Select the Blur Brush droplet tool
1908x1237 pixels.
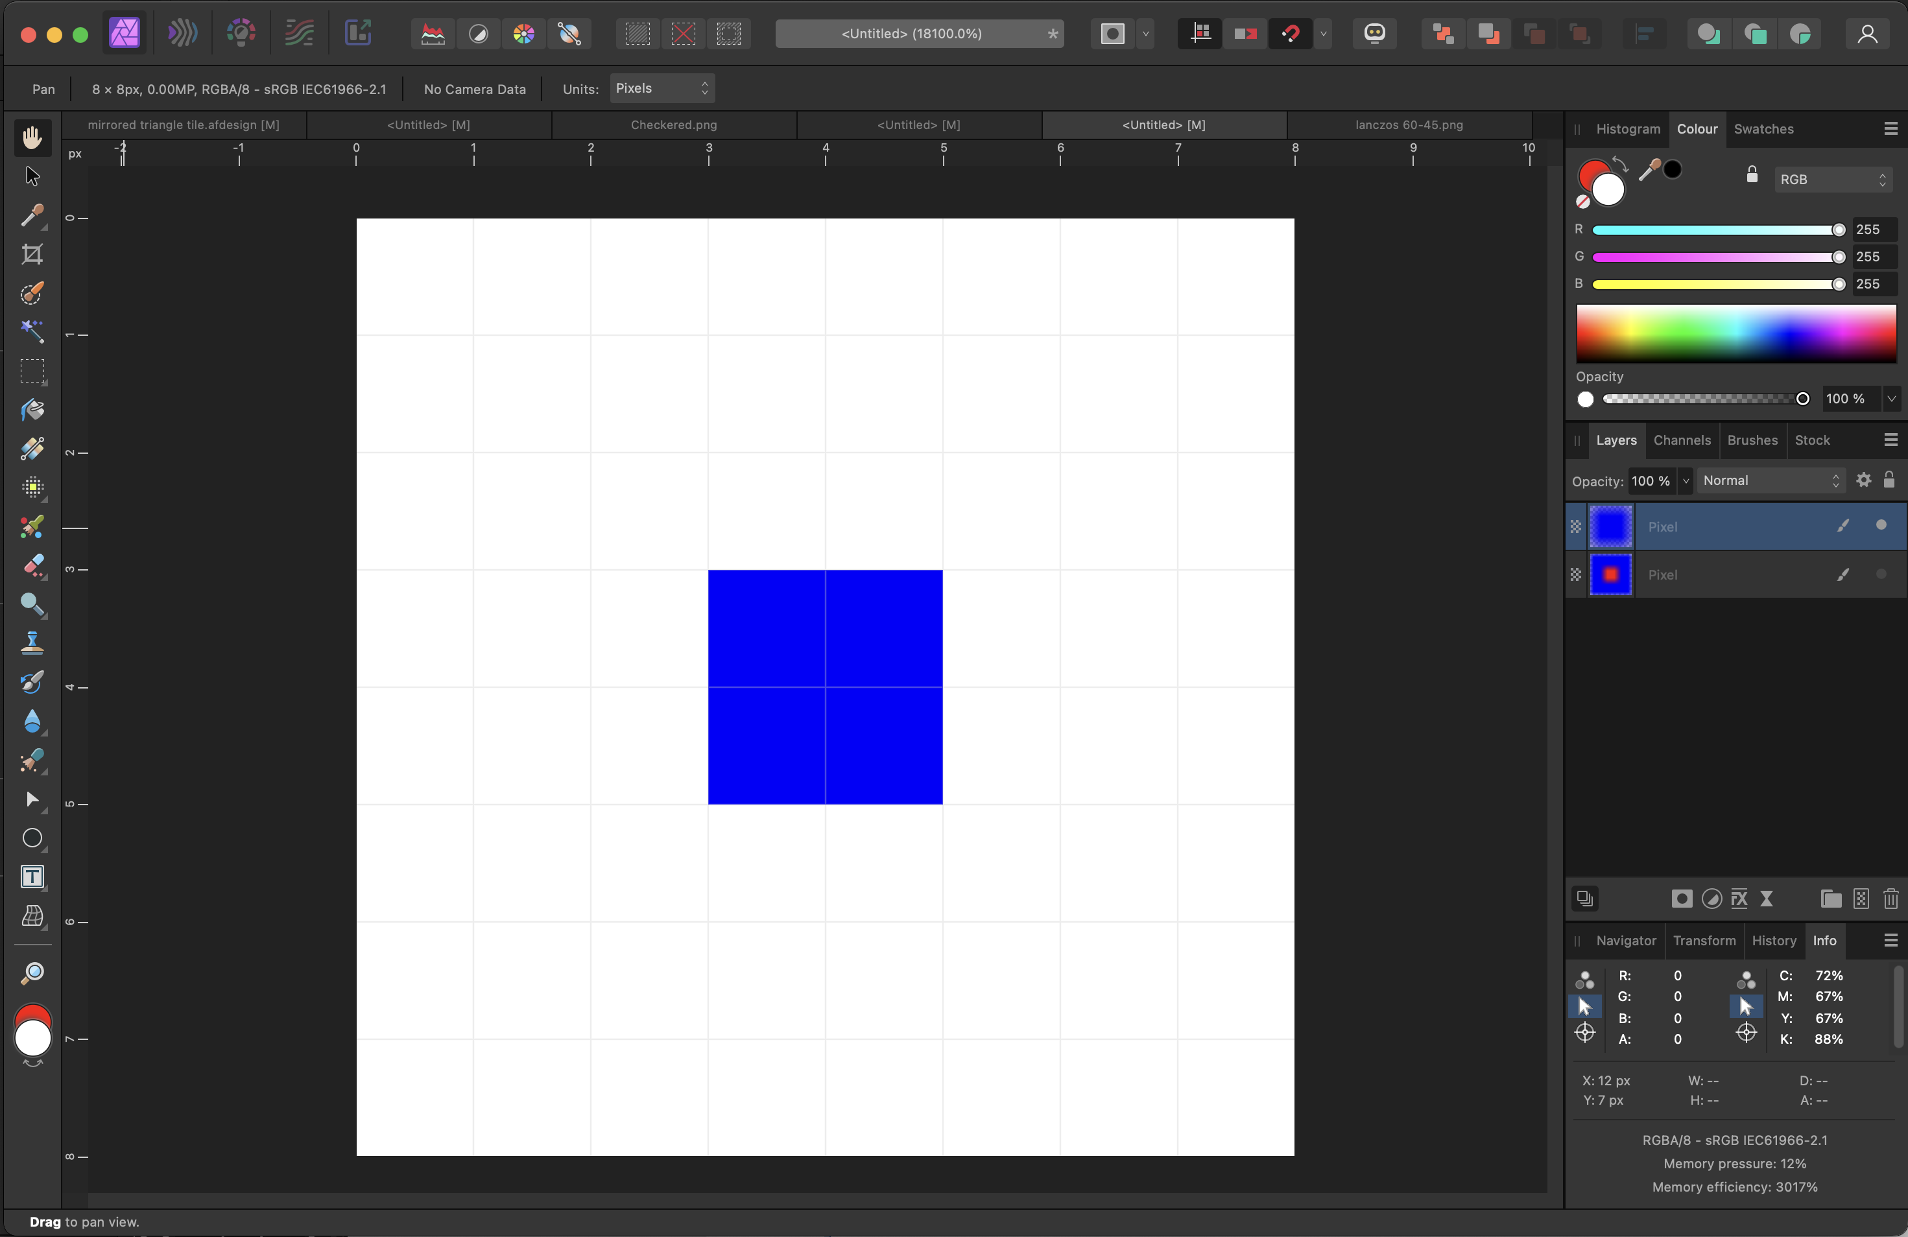tap(32, 721)
